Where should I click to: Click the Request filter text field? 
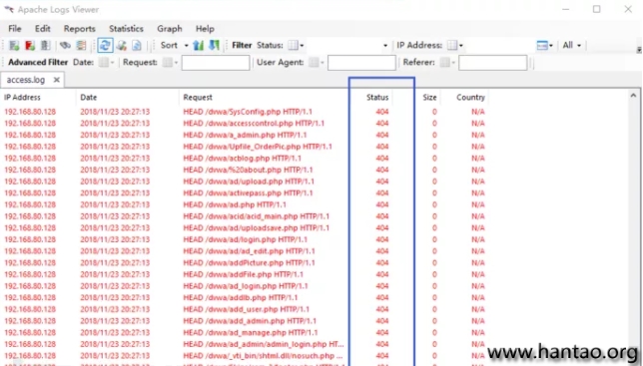coord(216,63)
